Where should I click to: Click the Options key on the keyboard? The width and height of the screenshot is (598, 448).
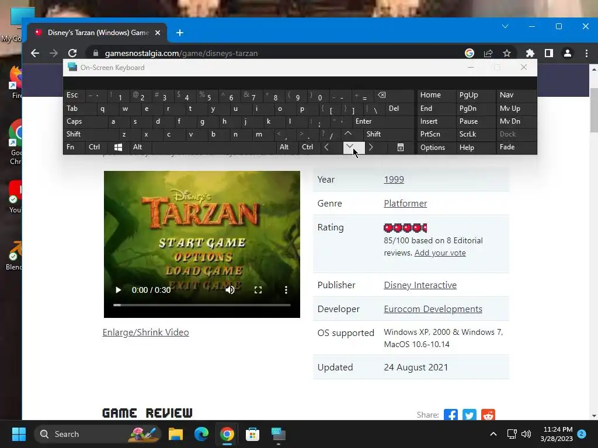pos(436,148)
